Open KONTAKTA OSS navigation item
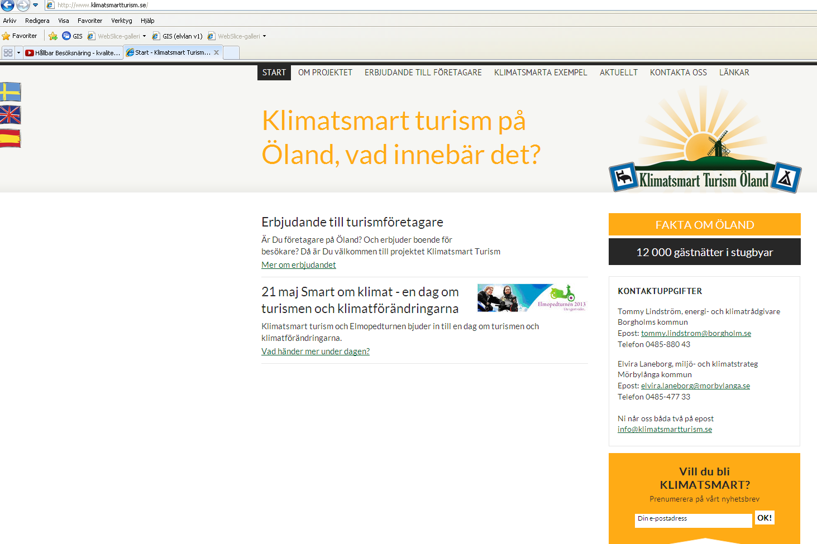 (679, 73)
